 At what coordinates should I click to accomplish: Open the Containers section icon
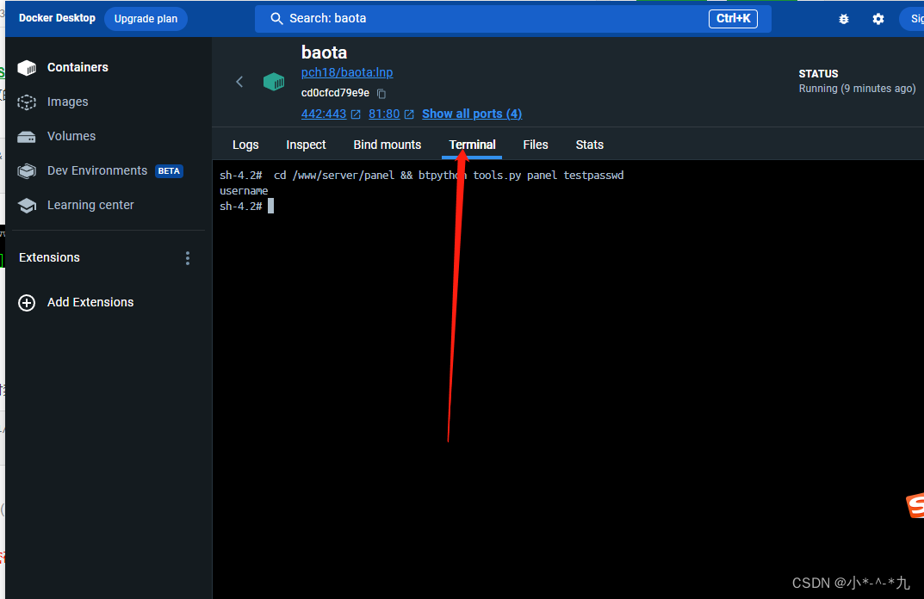[x=27, y=68]
